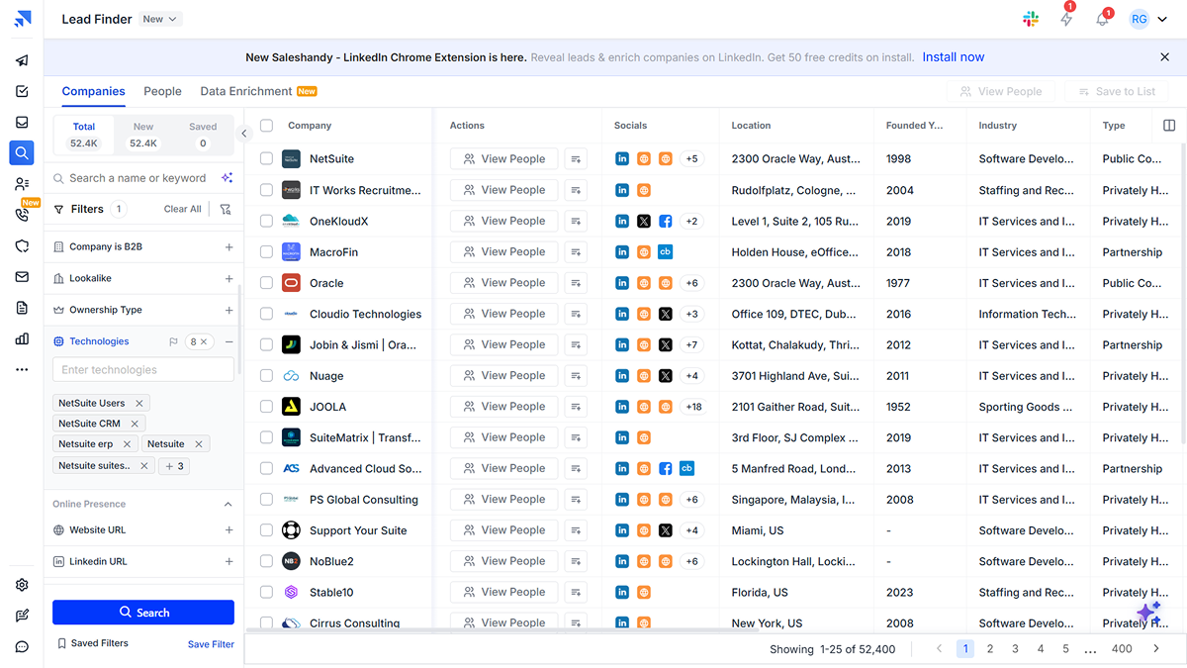Select the Saved 0 tab

pyautogui.click(x=203, y=135)
